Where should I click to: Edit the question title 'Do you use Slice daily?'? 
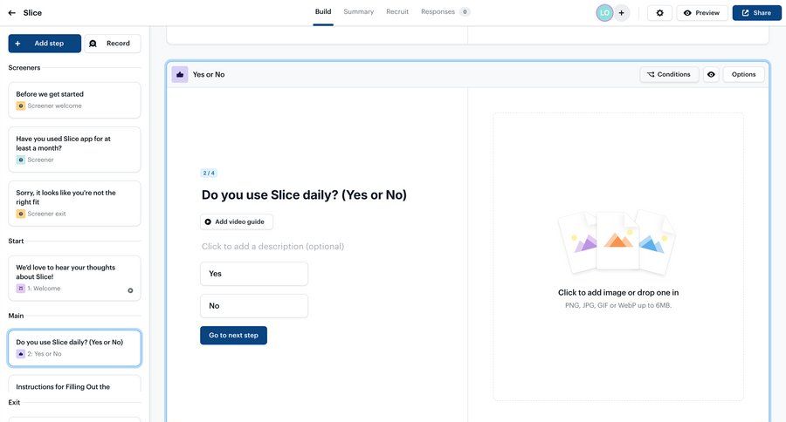[304, 195]
